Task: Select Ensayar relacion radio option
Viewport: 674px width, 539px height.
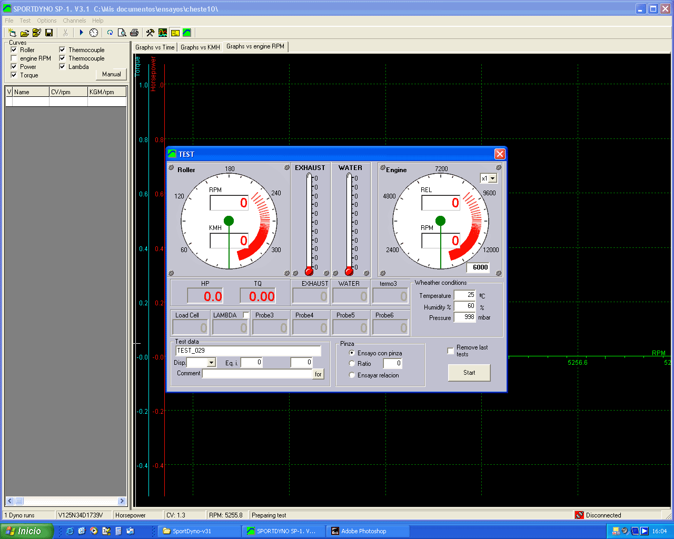Action: [x=352, y=375]
